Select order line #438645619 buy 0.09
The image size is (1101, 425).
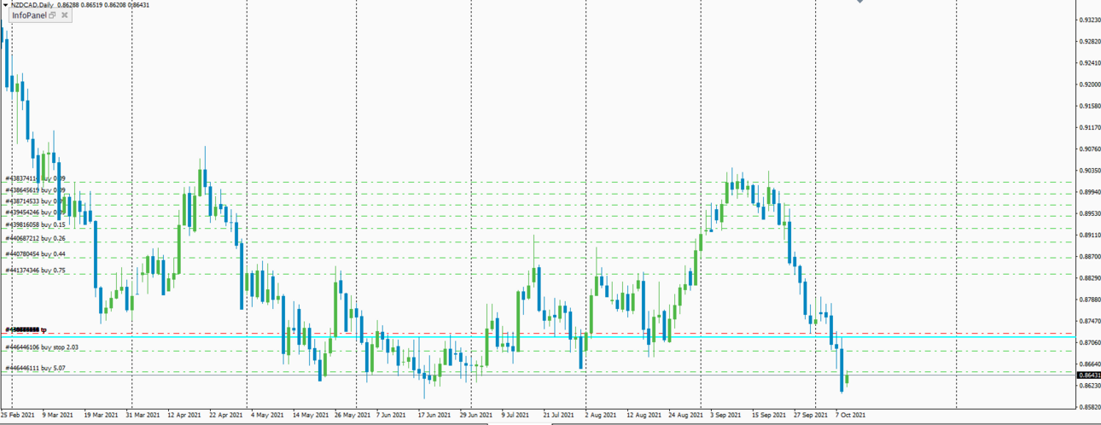pos(35,189)
